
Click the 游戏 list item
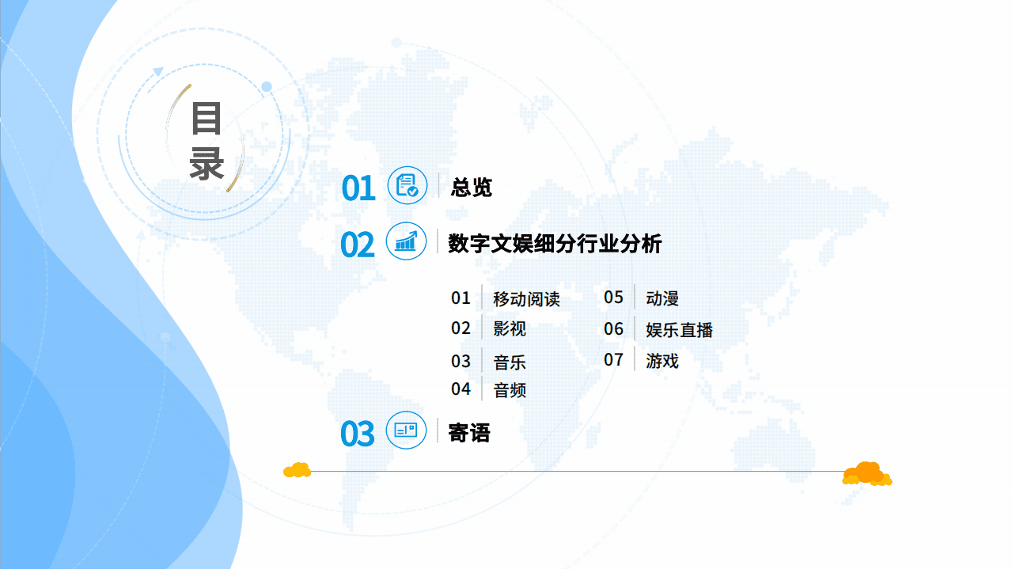tap(661, 362)
